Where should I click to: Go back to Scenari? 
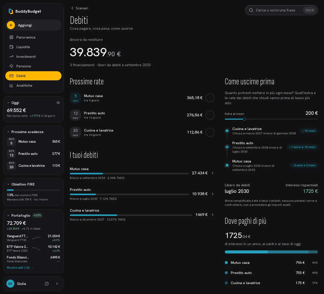79,8
